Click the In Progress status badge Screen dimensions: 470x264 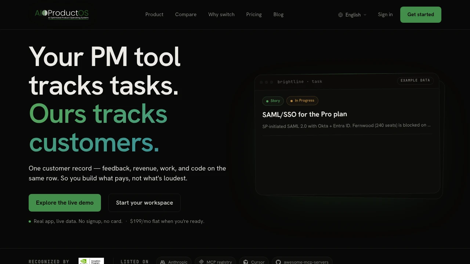click(x=302, y=100)
